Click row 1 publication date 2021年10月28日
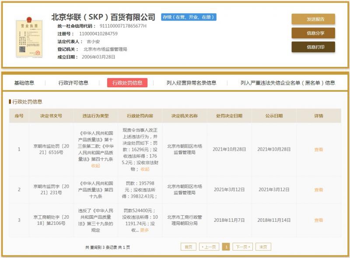 point(274,149)
